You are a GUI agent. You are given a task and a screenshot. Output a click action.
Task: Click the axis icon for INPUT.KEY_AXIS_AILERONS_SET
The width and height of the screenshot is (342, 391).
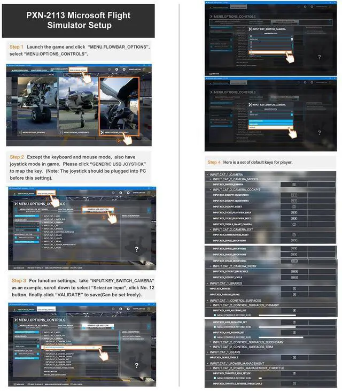294,311
